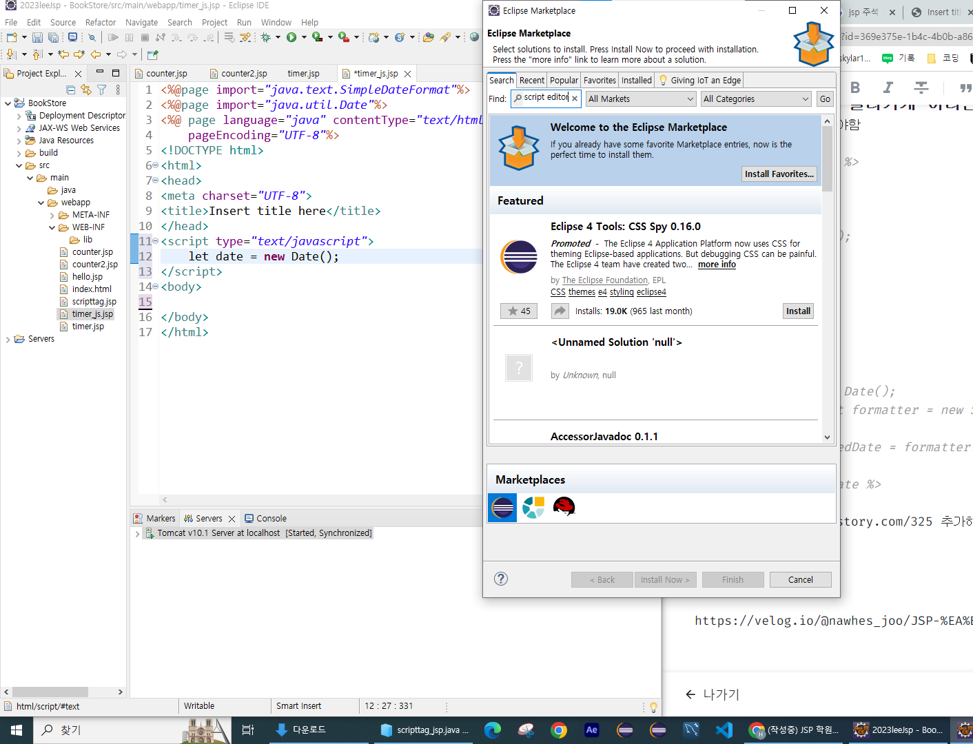Image resolution: width=973 pixels, height=744 pixels.
Task: Collapse the script tag fold at line 11
Action: point(155,241)
